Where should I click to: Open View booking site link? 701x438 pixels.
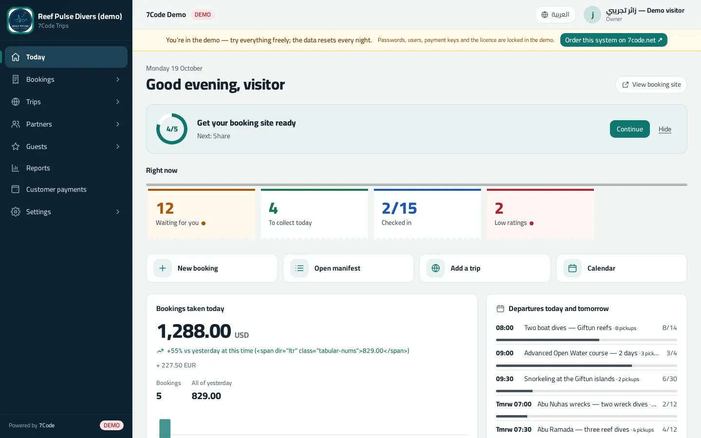651,85
